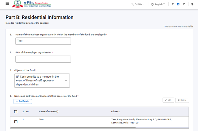Click the phone Call Us icon
The height and width of the screenshot is (131, 198).
[x=133, y=4]
